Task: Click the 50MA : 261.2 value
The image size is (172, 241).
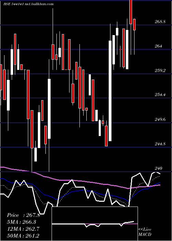Action: [23, 235]
